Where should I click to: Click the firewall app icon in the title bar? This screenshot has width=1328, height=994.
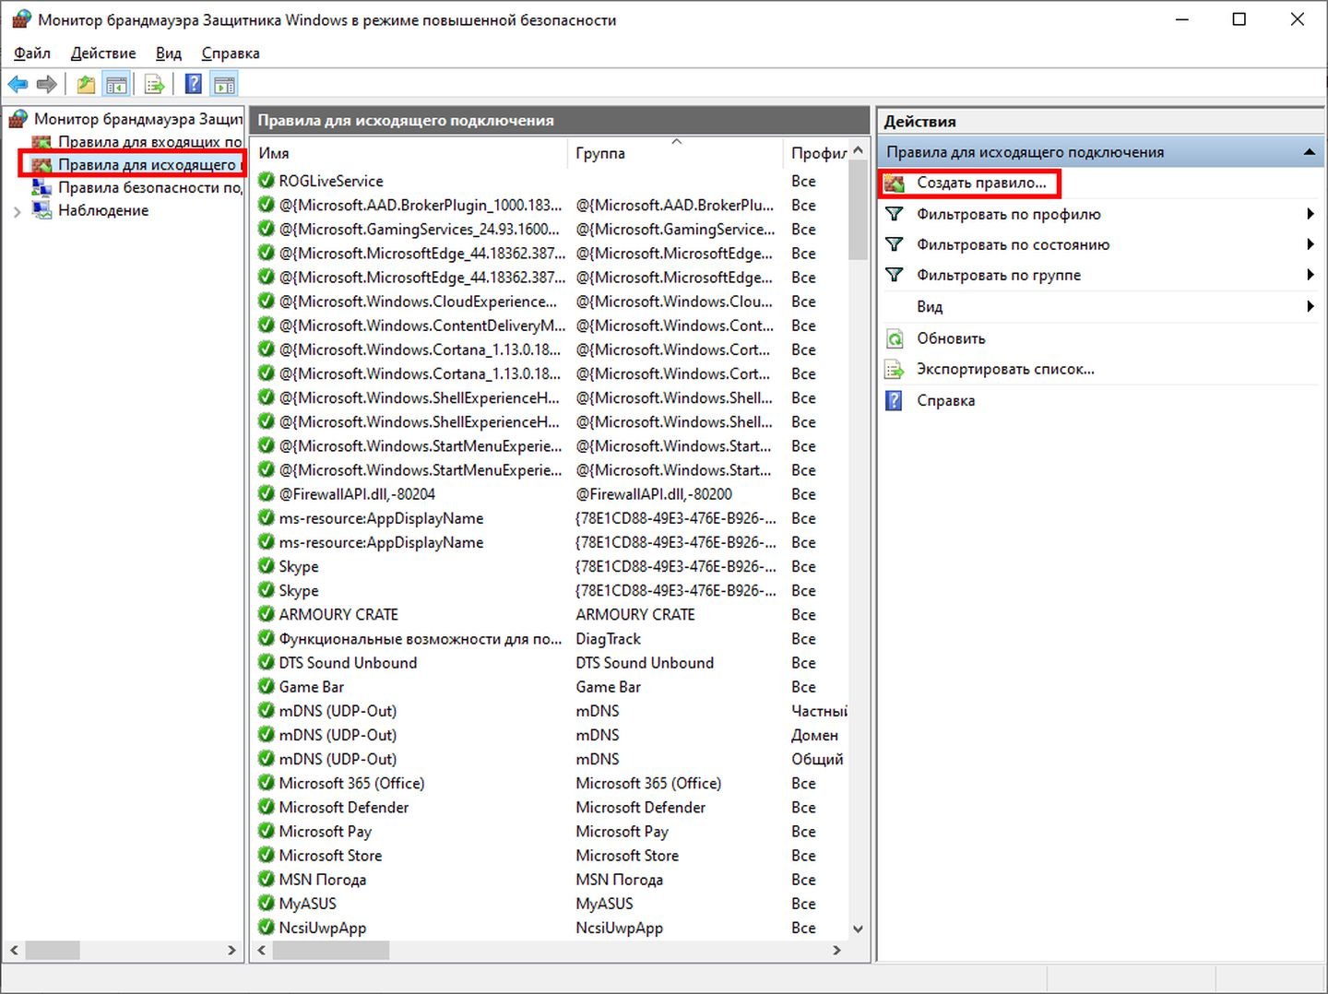[x=21, y=19]
